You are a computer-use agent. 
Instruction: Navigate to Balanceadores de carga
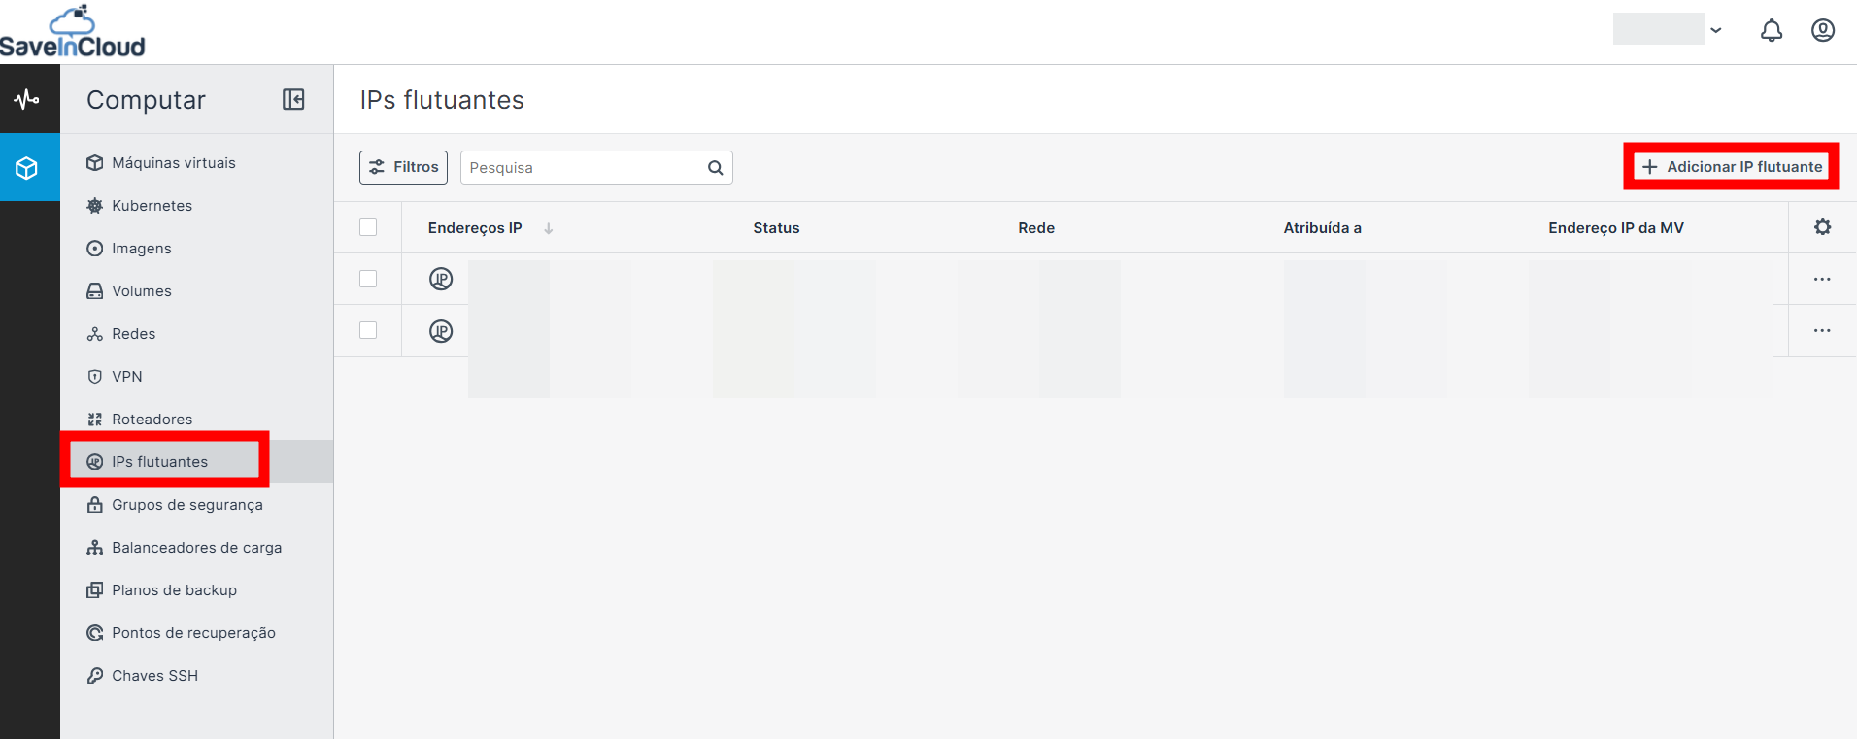click(196, 548)
